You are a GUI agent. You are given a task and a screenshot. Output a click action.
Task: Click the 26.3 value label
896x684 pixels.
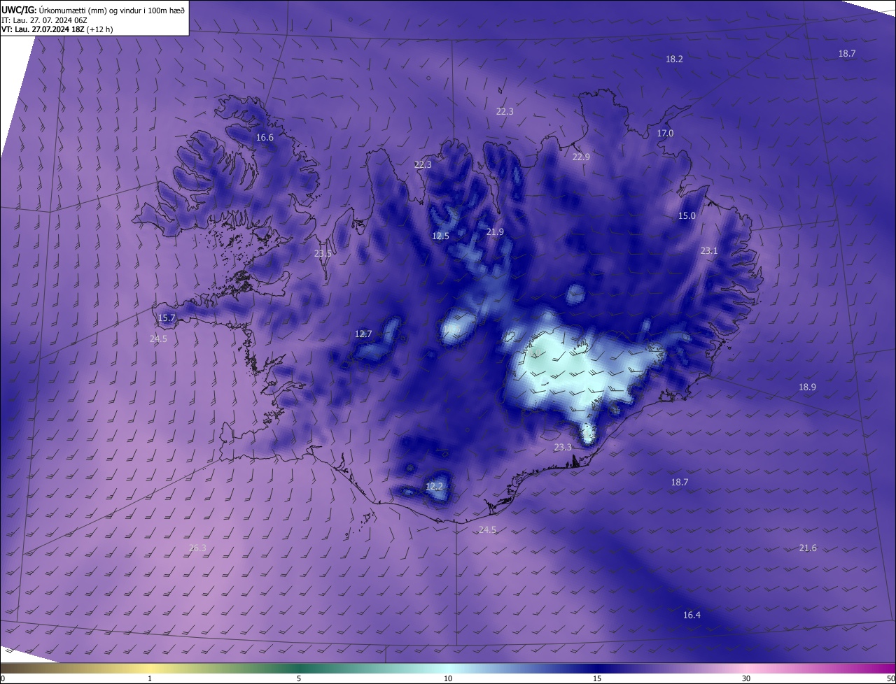click(198, 548)
